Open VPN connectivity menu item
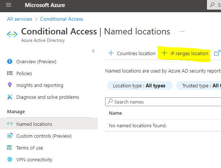Viewport: 221px width, 168px height. [34, 160]
